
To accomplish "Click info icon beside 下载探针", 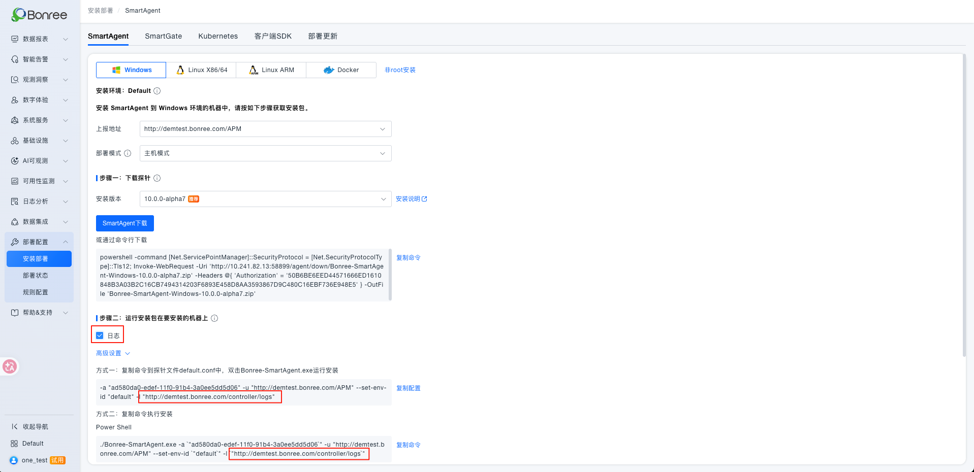I will 157,178.
